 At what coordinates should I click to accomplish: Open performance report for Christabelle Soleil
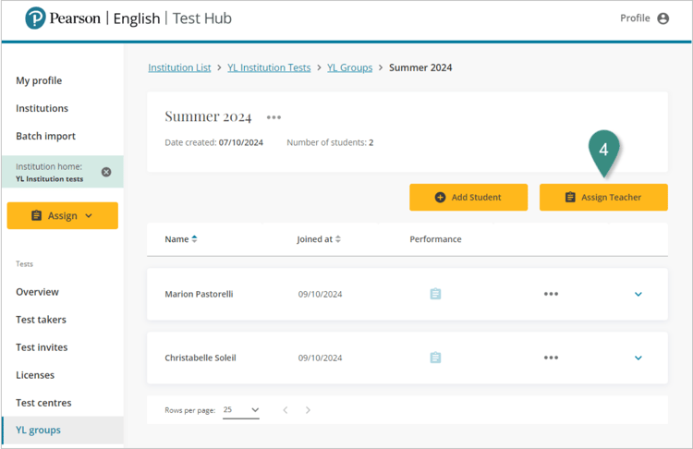point(435,358)
